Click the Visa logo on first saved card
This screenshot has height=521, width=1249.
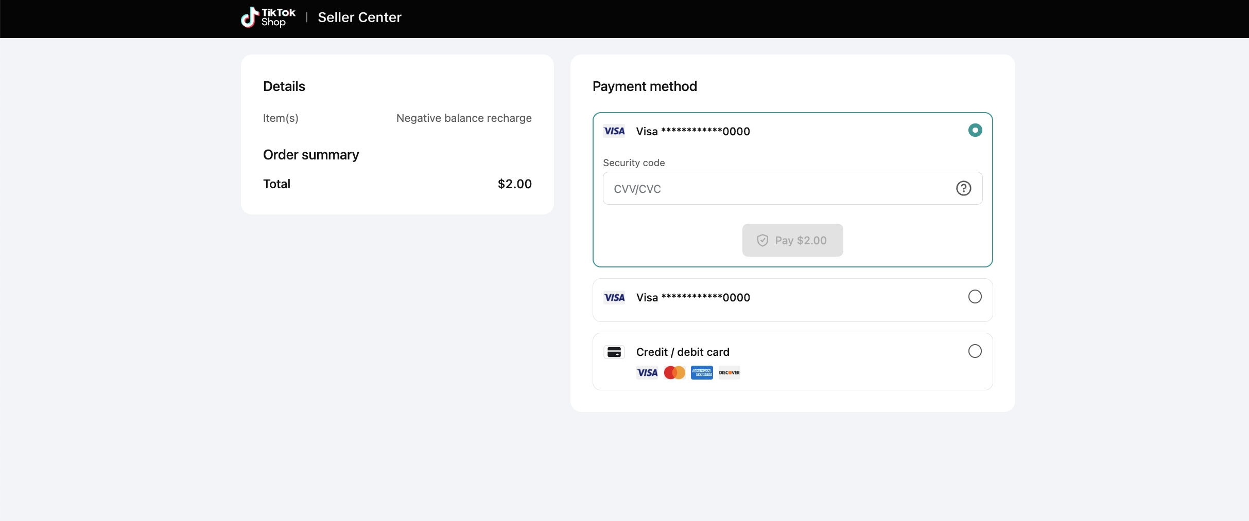tap(614, 131)
